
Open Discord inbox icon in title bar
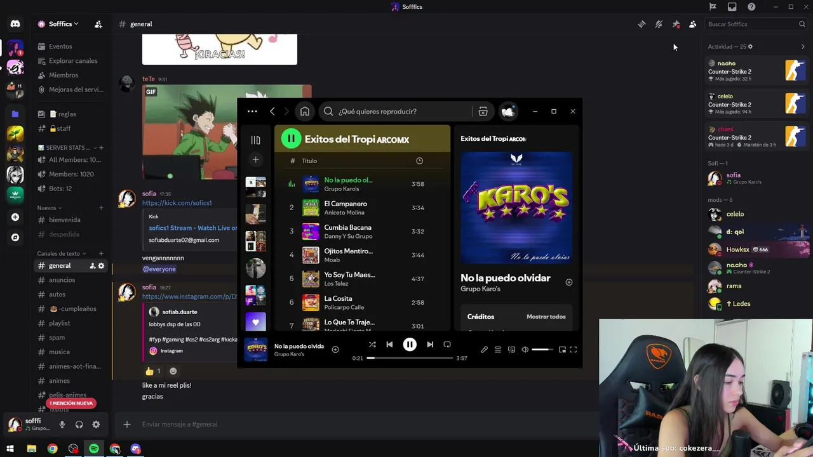click(732, 7)
